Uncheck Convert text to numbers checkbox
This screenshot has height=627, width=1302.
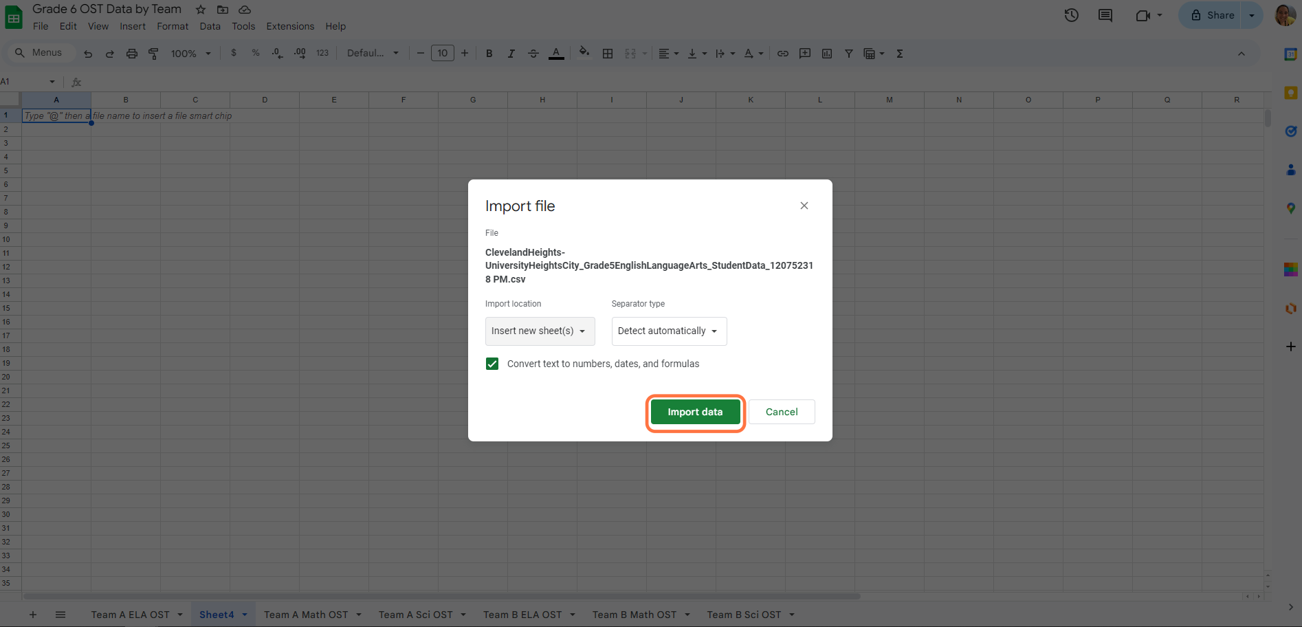click(492, 364)
